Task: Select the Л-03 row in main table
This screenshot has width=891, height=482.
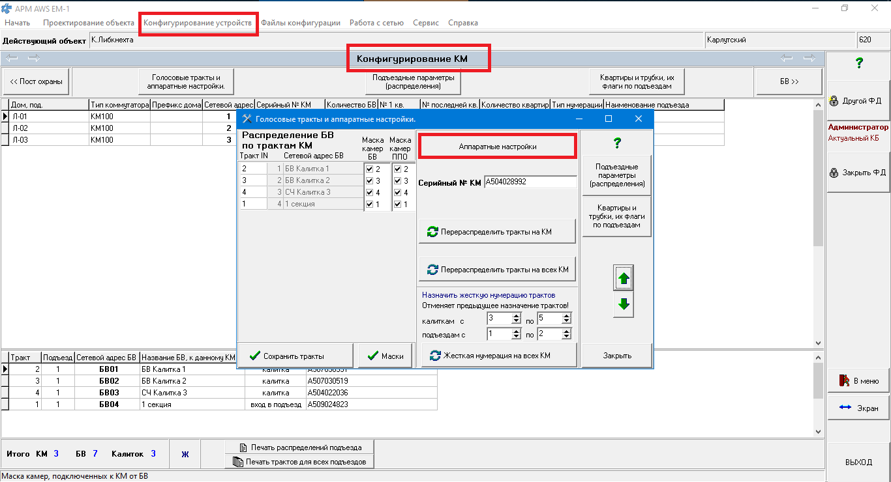Action: click(363, 140)
